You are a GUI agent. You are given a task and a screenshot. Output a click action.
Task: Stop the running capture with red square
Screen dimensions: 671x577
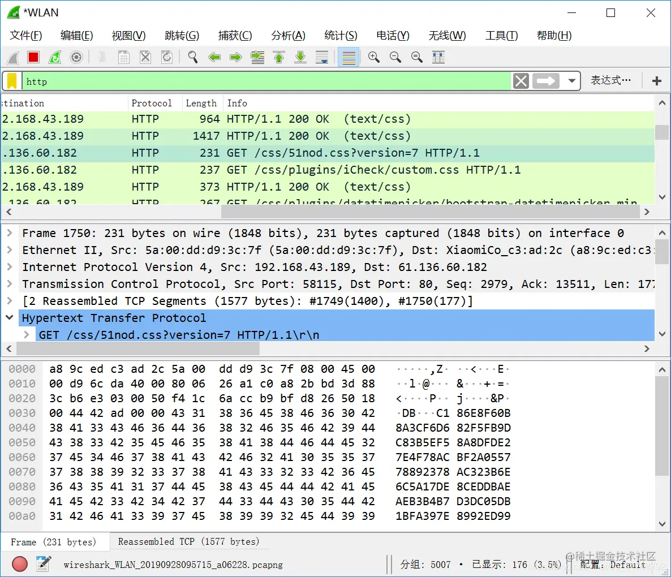click(33, 57)
